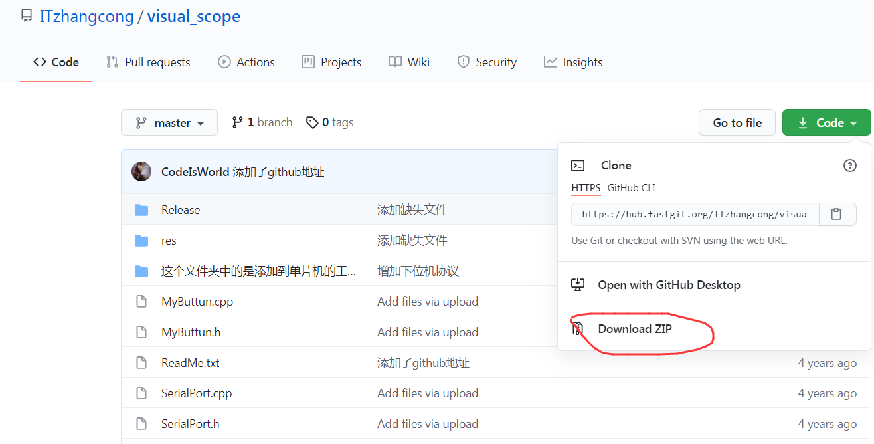Click the Go to file button

click(737, 122)
